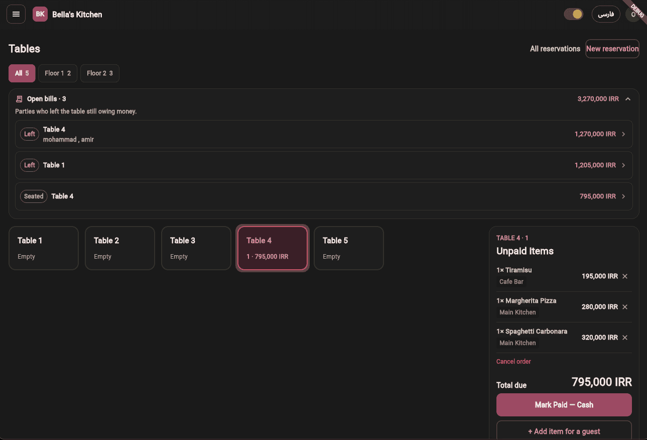
Task: Select the Table 2 card
Action: pos(120,248)
